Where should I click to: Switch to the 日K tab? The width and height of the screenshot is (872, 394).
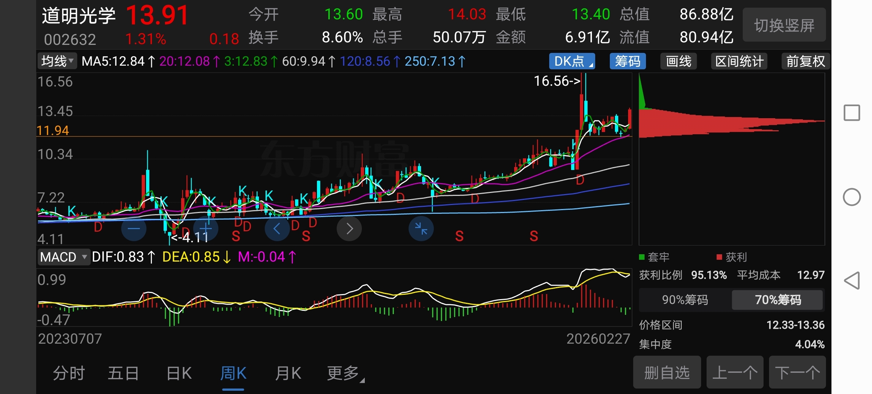(x=179, y=373)
